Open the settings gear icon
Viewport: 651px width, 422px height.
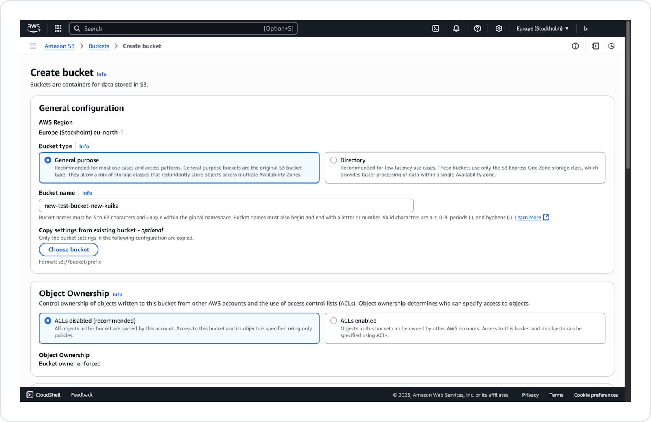(x=499, y=28)
